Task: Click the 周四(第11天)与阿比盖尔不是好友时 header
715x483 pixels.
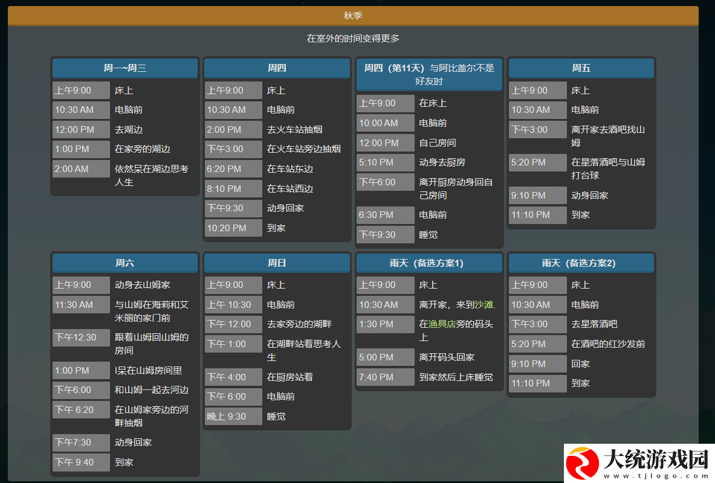Action: click(x=429, y=74)
